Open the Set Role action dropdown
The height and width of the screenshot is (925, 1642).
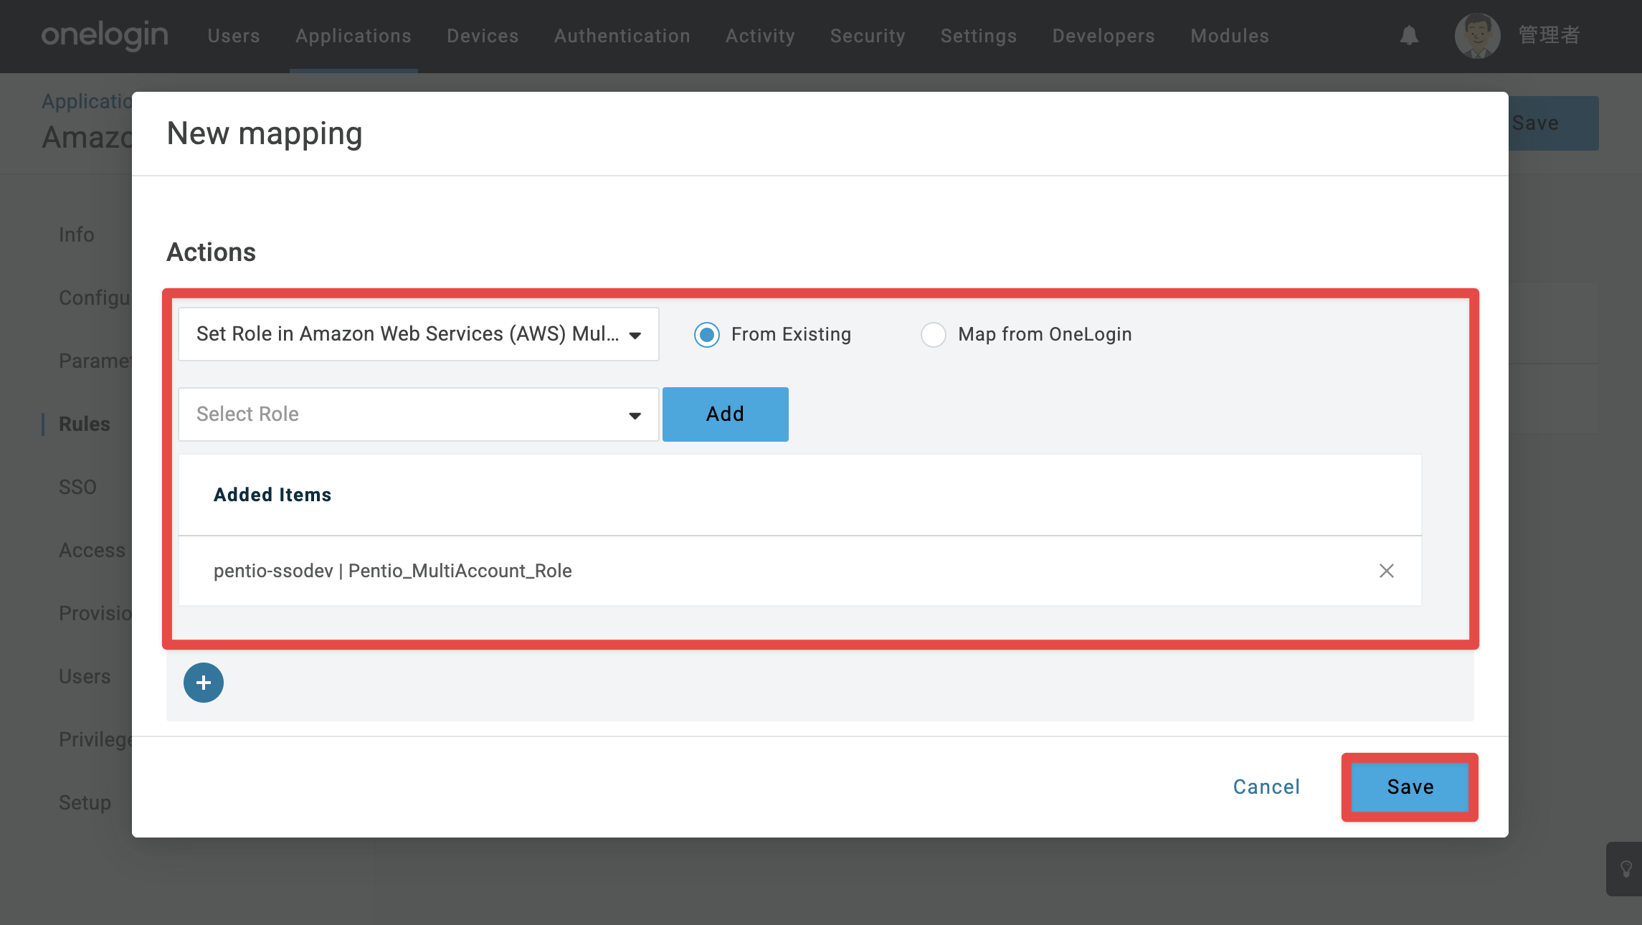pyautogui.click(x=419, y=334)
